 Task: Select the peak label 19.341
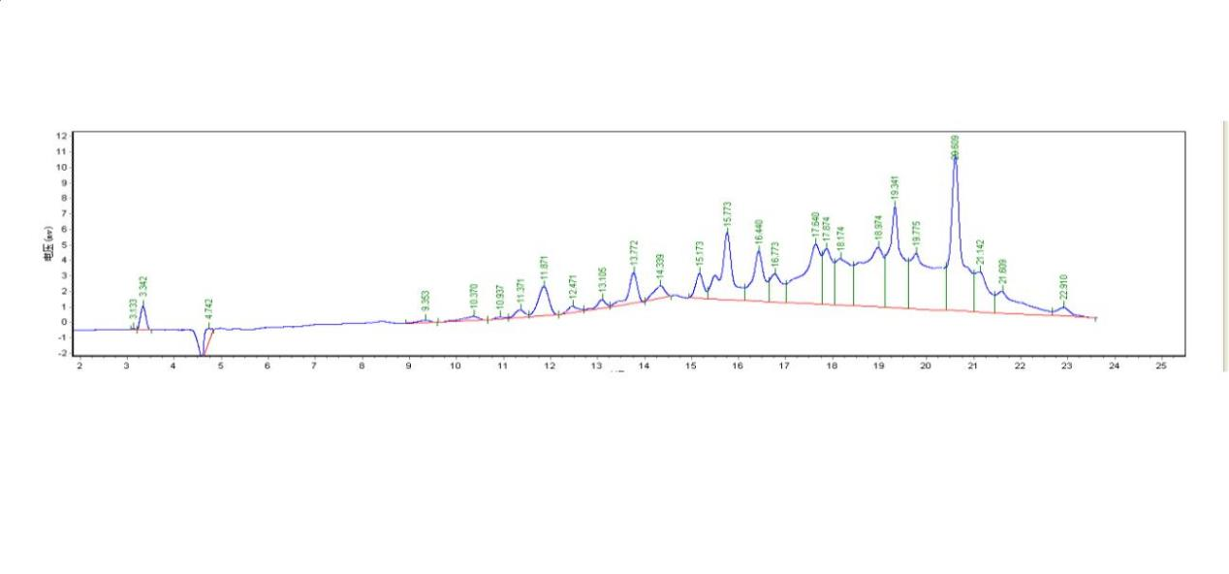pos(895,187)
